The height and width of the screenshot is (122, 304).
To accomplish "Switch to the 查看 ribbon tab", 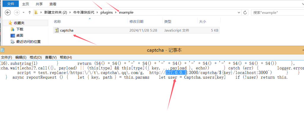I will coord(53,4).
